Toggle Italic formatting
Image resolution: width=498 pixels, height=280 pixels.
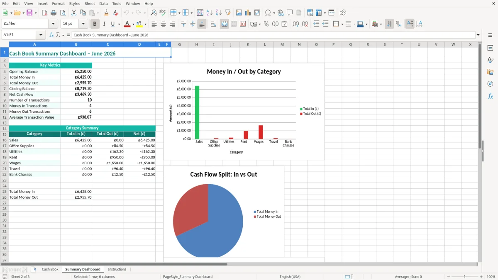point(104,24)
